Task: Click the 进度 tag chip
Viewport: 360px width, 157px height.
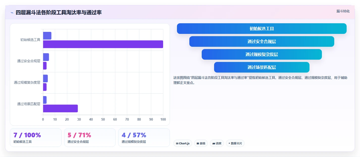Action: tap(217, 143)
